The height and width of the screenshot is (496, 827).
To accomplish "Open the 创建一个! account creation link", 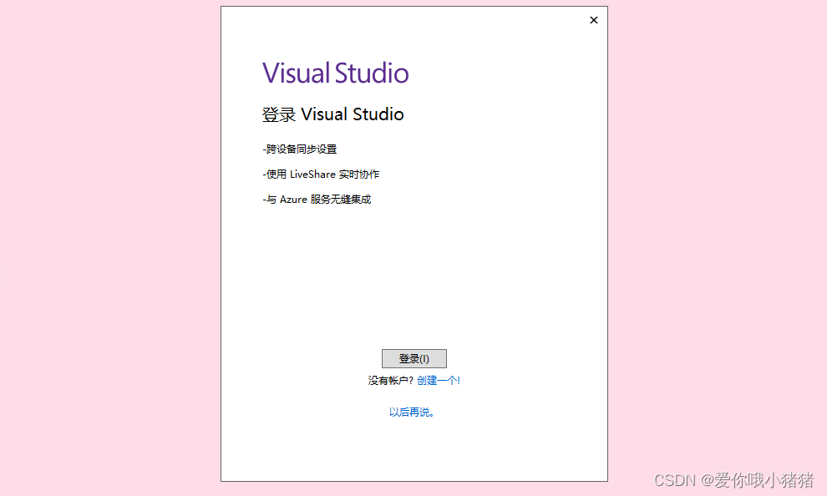I will 439,380.
